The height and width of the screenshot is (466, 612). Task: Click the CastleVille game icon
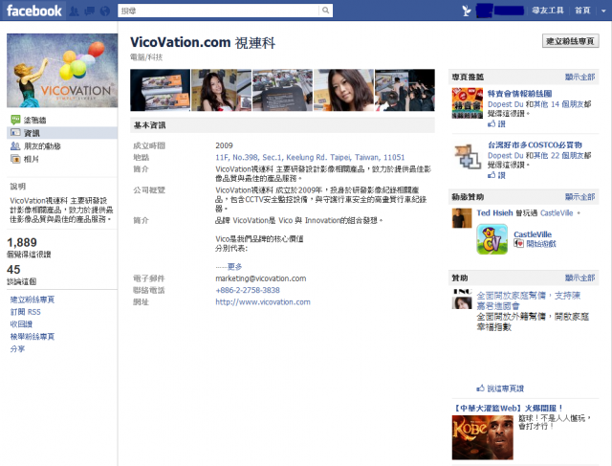point(492,239)
